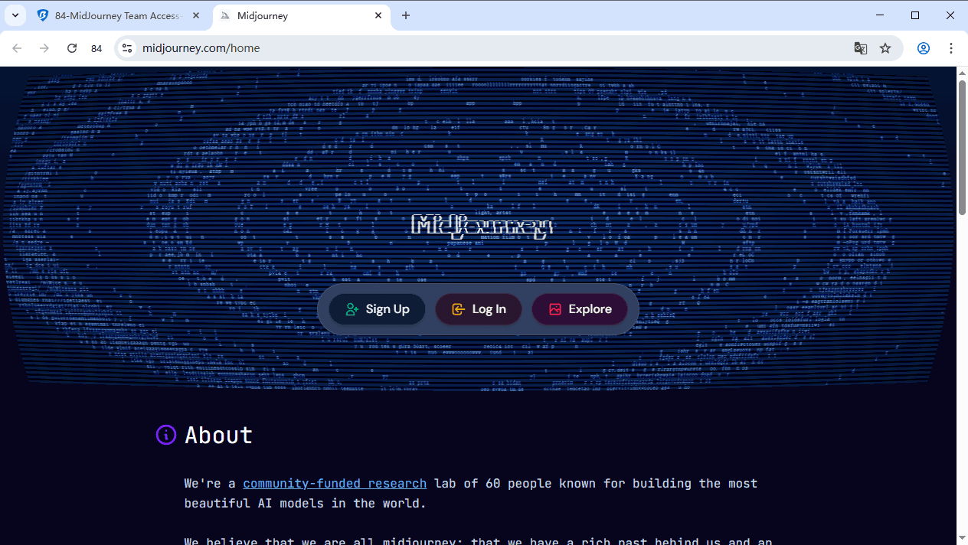The height and width of the screenshot is (545, 968).
Task: Minimize the Chrome window
Action: (x=879, y=15)
